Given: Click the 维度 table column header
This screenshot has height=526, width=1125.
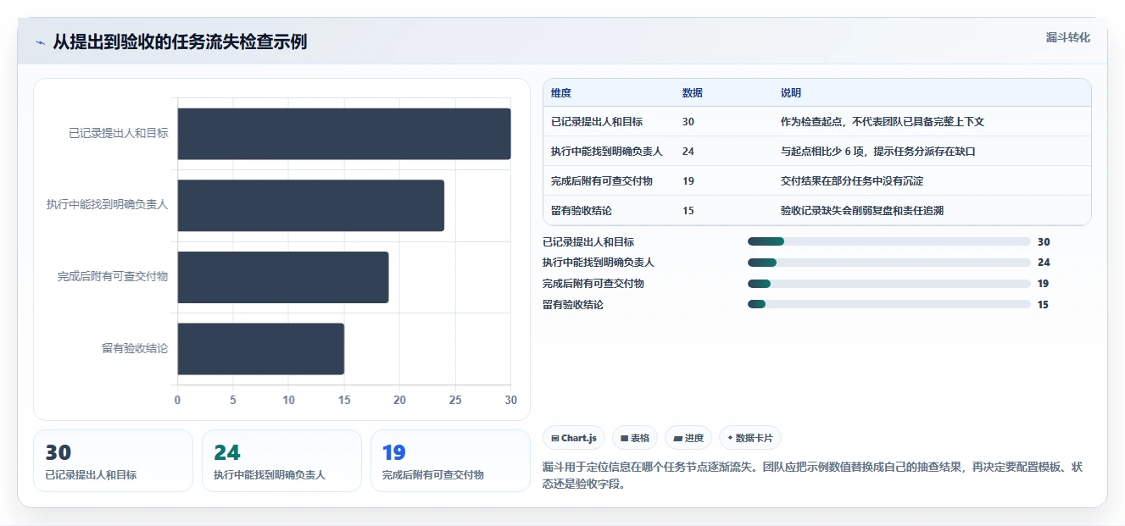Looking at the screenshot, I should [x=561, y=93].
